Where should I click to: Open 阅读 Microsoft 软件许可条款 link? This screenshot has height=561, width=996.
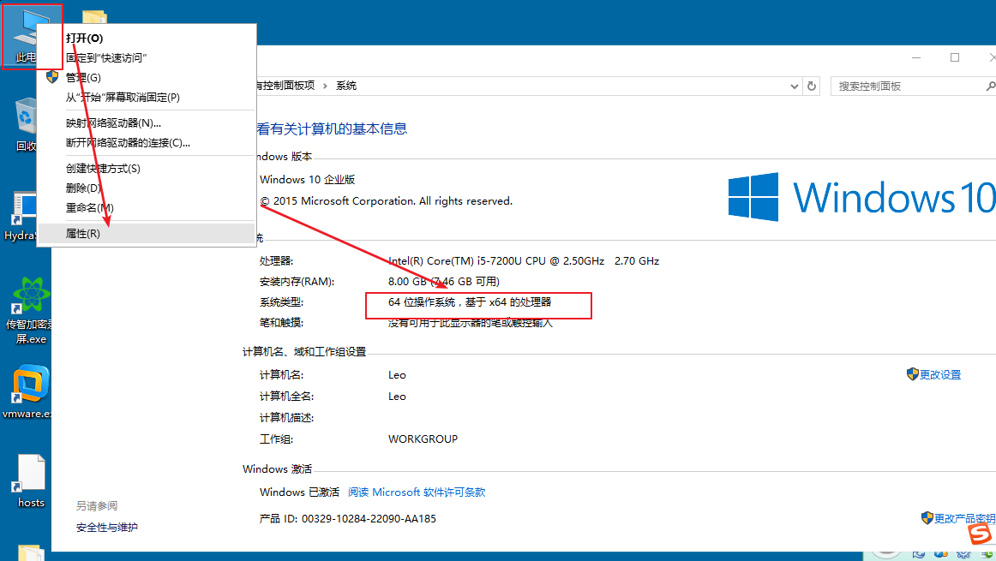point(417,492)
